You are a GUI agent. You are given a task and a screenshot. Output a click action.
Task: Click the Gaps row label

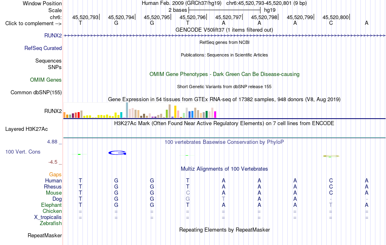[x=55, y=175]
